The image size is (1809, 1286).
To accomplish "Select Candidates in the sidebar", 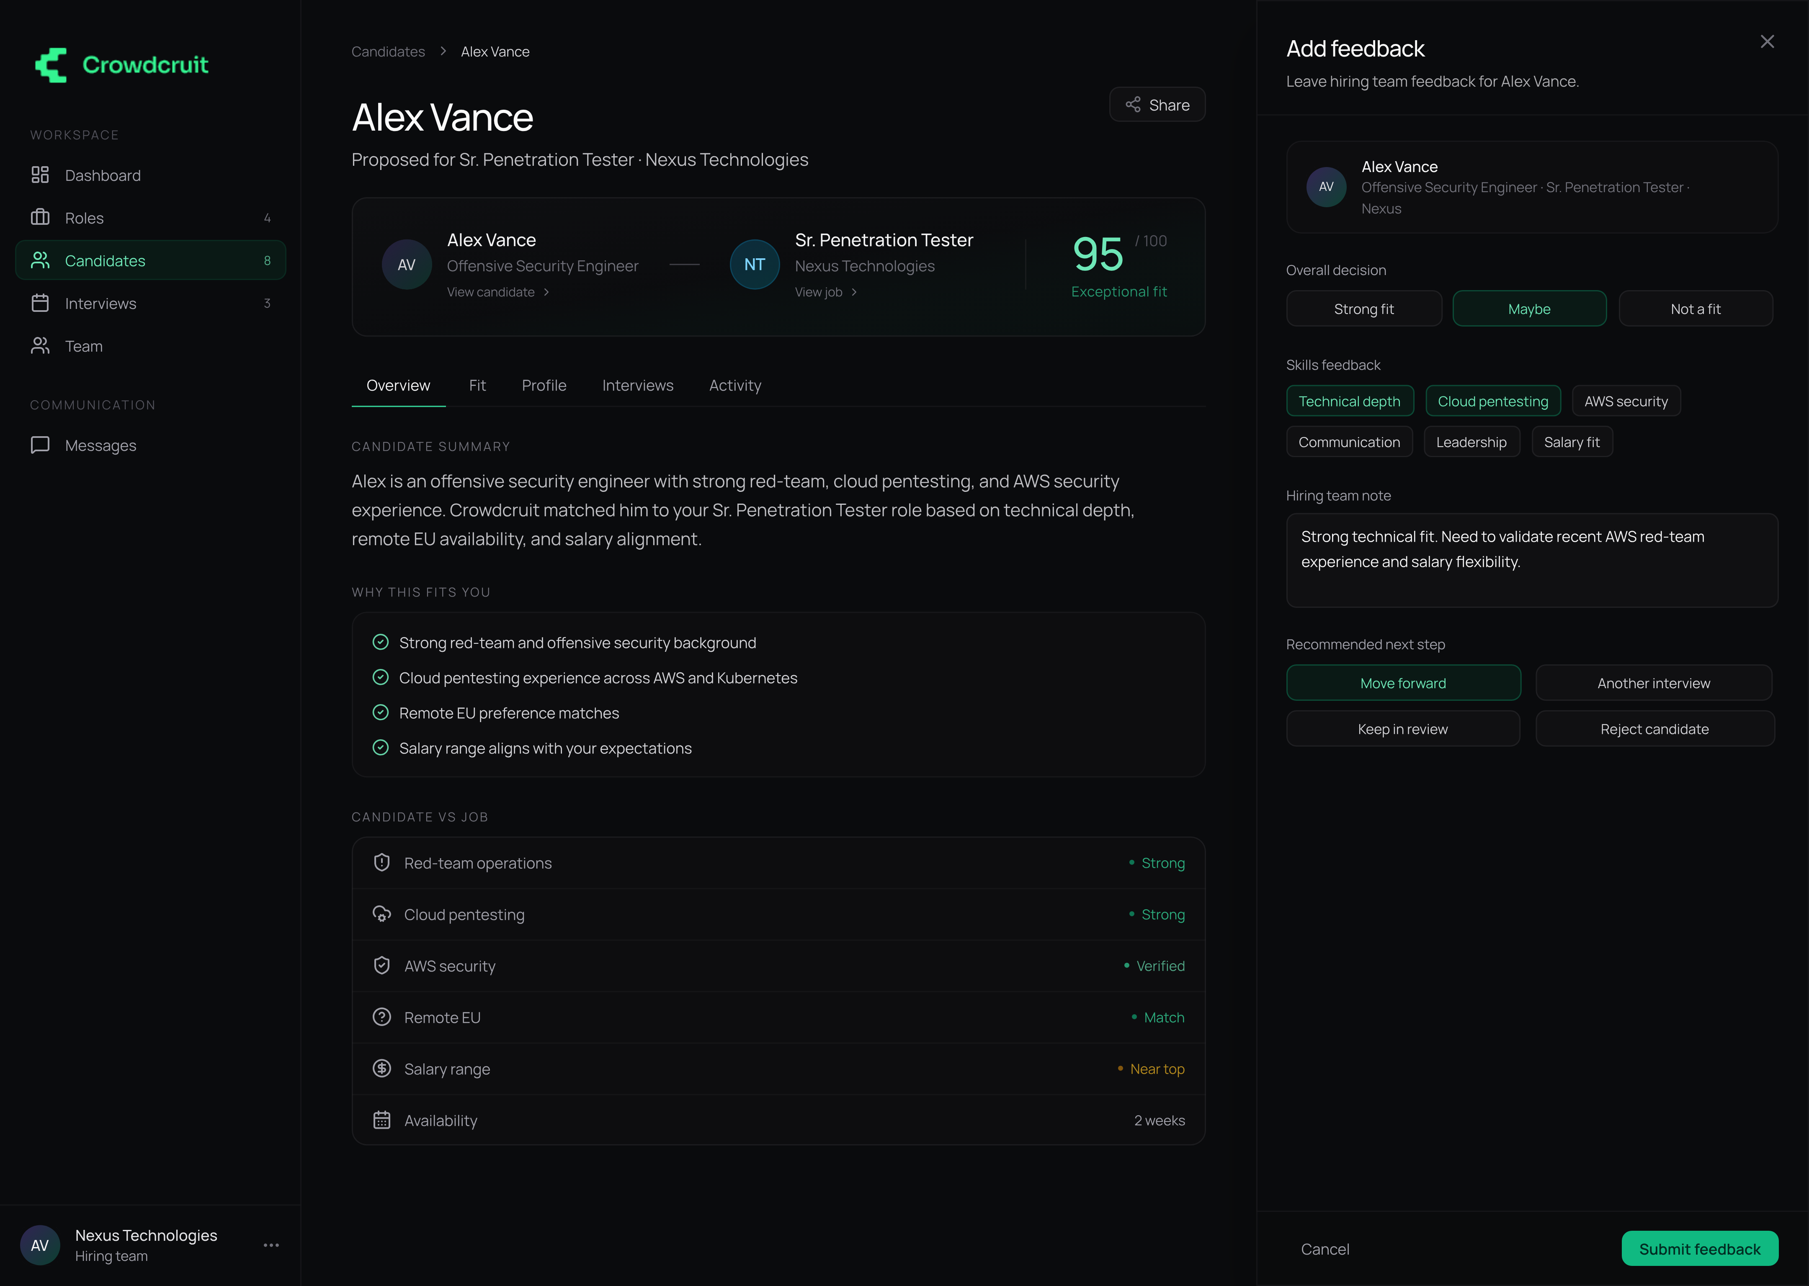I will 150,260.
